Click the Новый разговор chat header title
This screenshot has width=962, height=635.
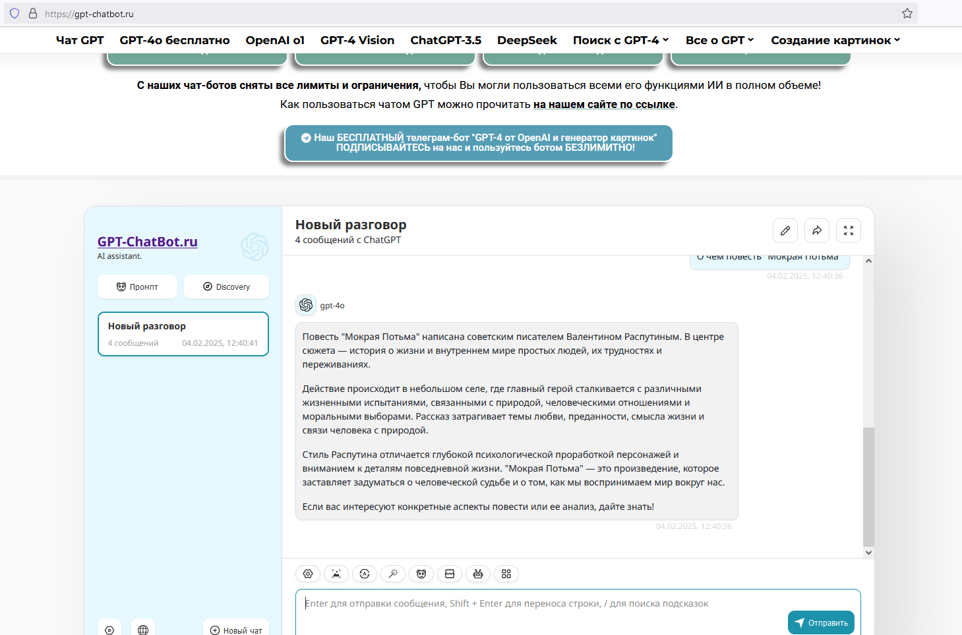(x=351, y=225)
